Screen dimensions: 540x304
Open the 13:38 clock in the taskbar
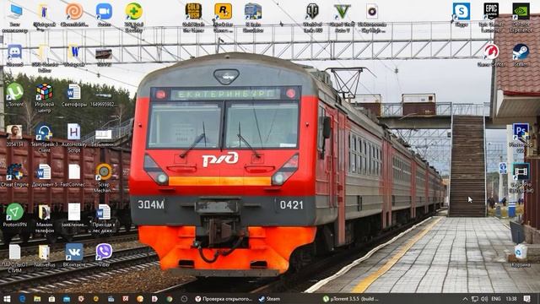pyautogui.click(x=511, y=299)
